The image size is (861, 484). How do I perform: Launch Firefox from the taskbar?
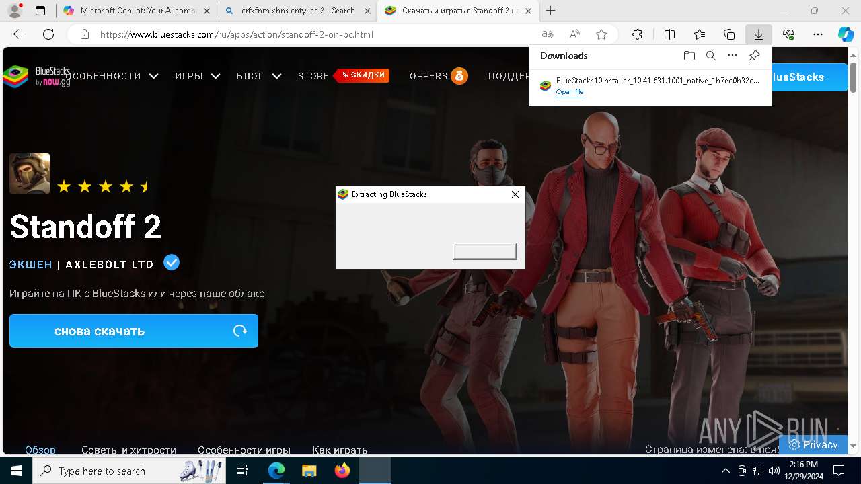(x=342, y=471)
